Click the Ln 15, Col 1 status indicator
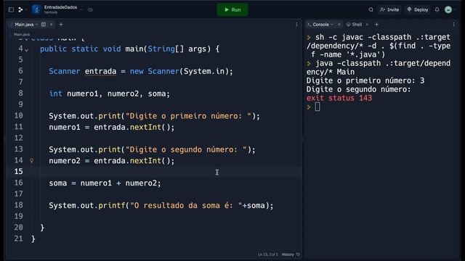465x261 pixels. [x=268, y=254]
